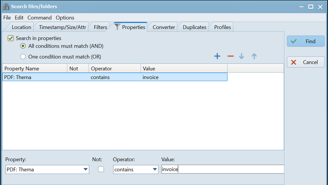Switch to the Timestamp/Size/Attr tab
The image size is (328, 185).
[x=63, y=27]
